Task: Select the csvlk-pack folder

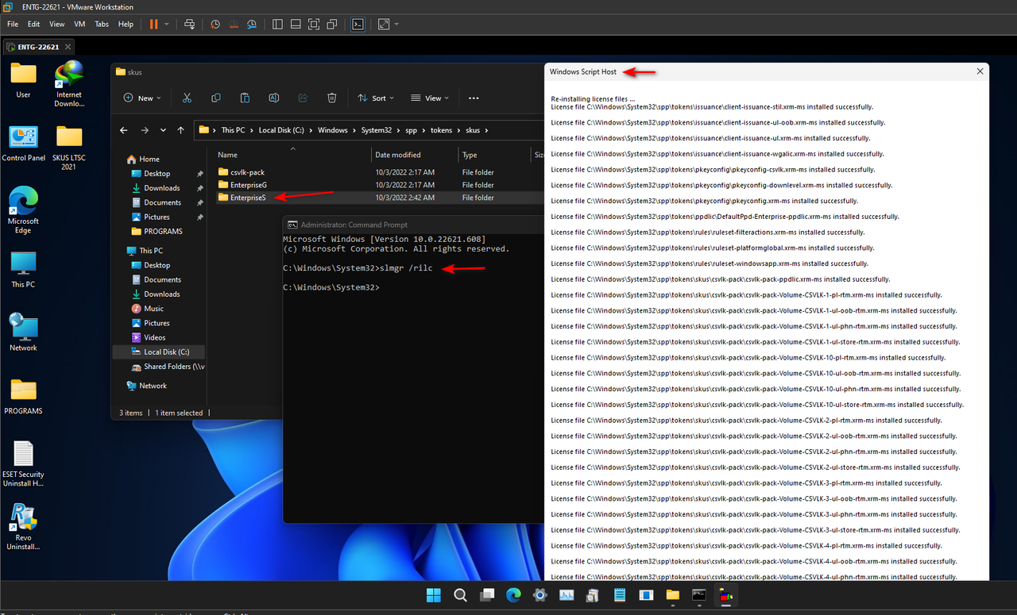Action: coord(247,172)
